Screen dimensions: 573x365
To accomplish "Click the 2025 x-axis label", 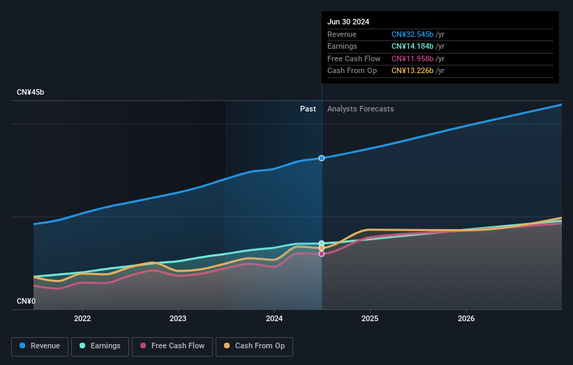I will click(370, 318).
